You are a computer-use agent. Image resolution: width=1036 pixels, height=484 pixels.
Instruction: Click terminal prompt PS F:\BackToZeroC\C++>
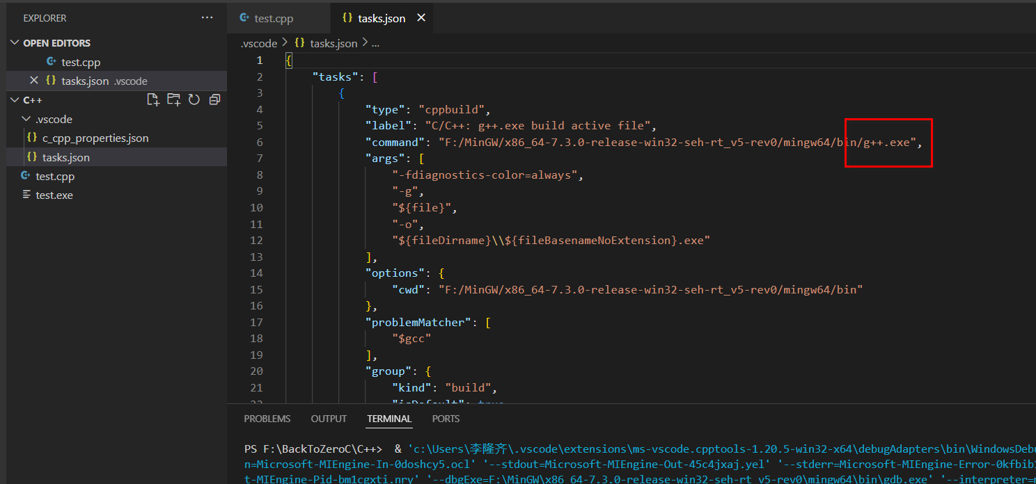(313, 449)
